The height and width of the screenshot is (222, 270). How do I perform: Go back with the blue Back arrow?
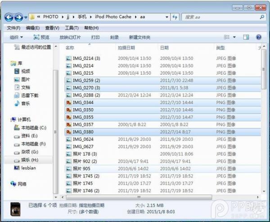click(x=9, y=17)
